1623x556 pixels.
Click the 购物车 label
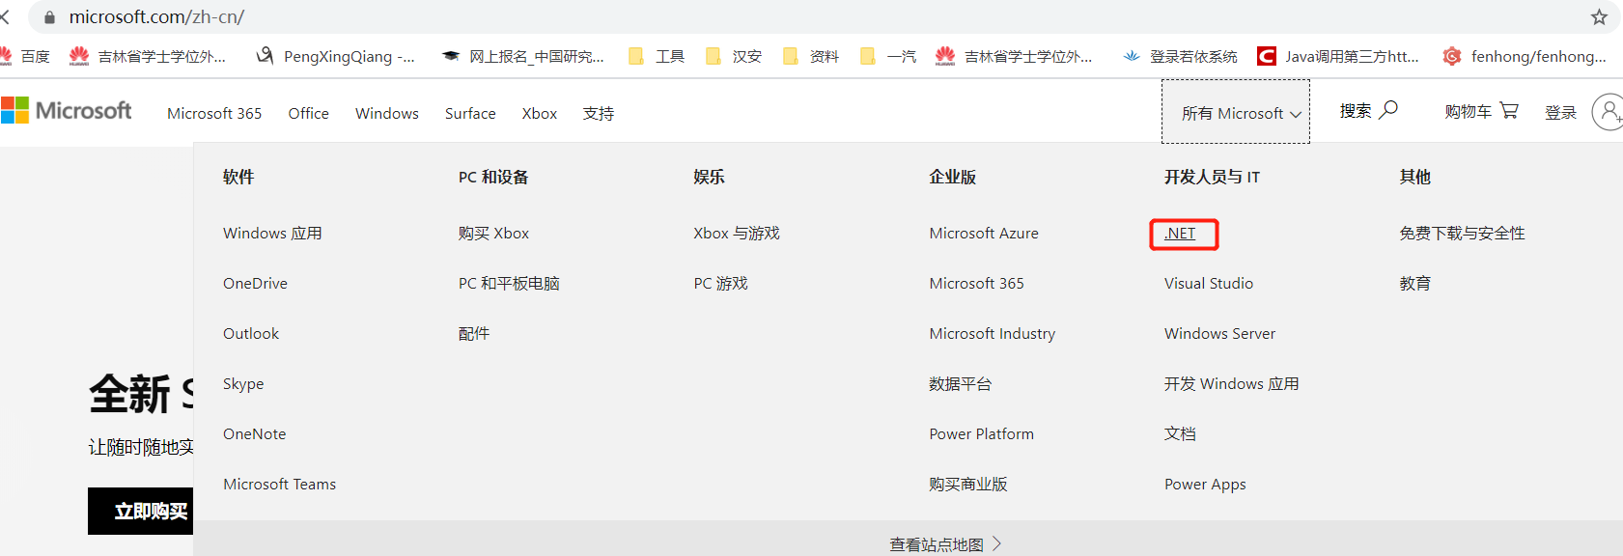coord(1468,112)
